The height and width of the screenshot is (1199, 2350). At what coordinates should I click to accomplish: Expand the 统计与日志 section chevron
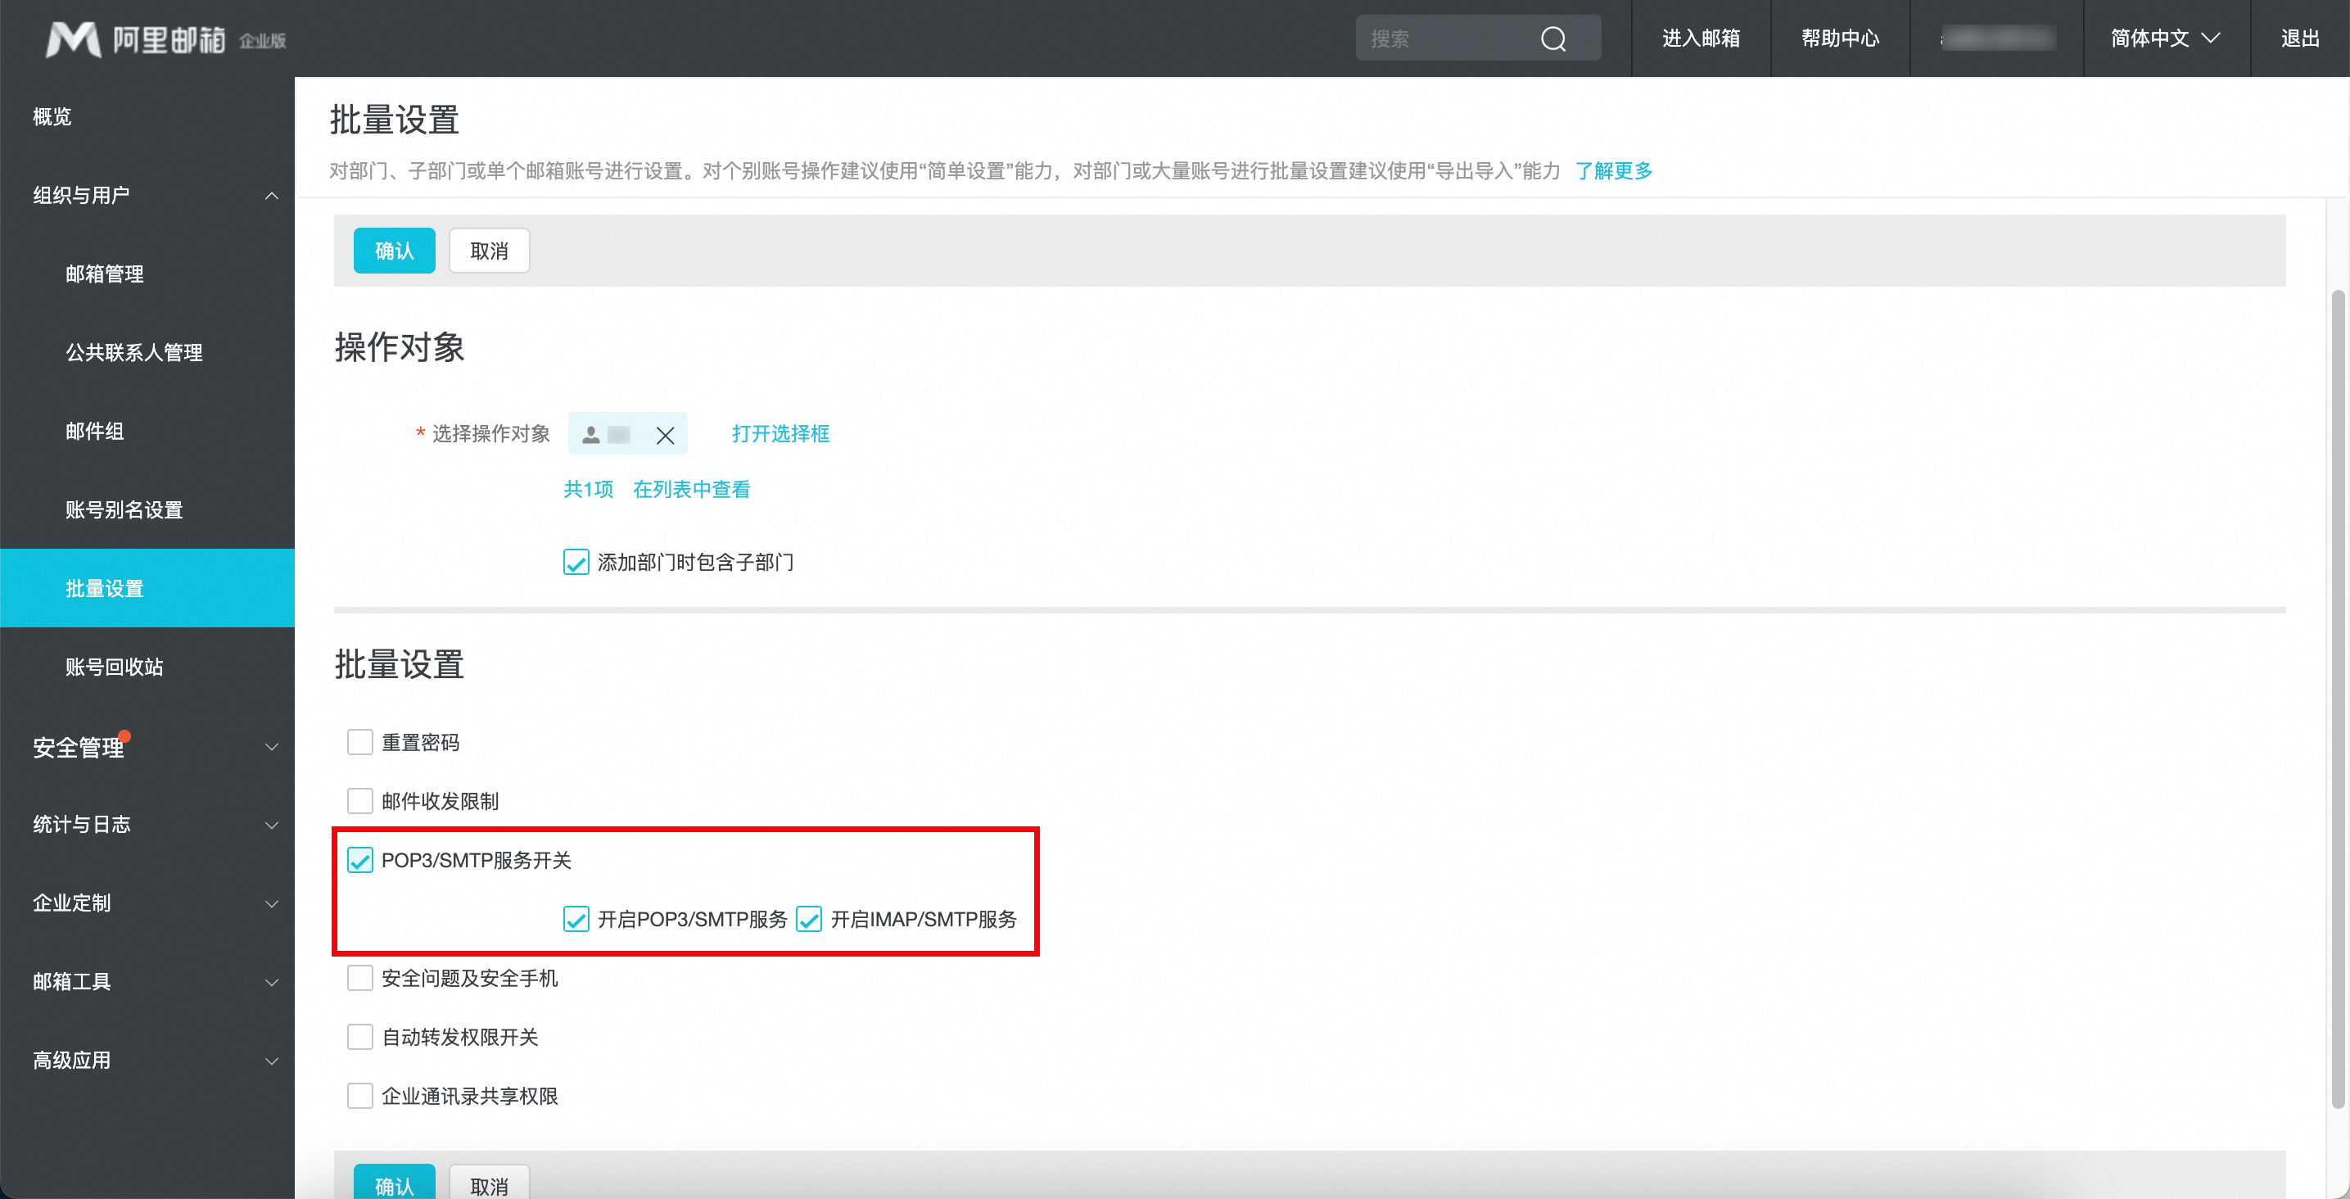pos(271,825)
